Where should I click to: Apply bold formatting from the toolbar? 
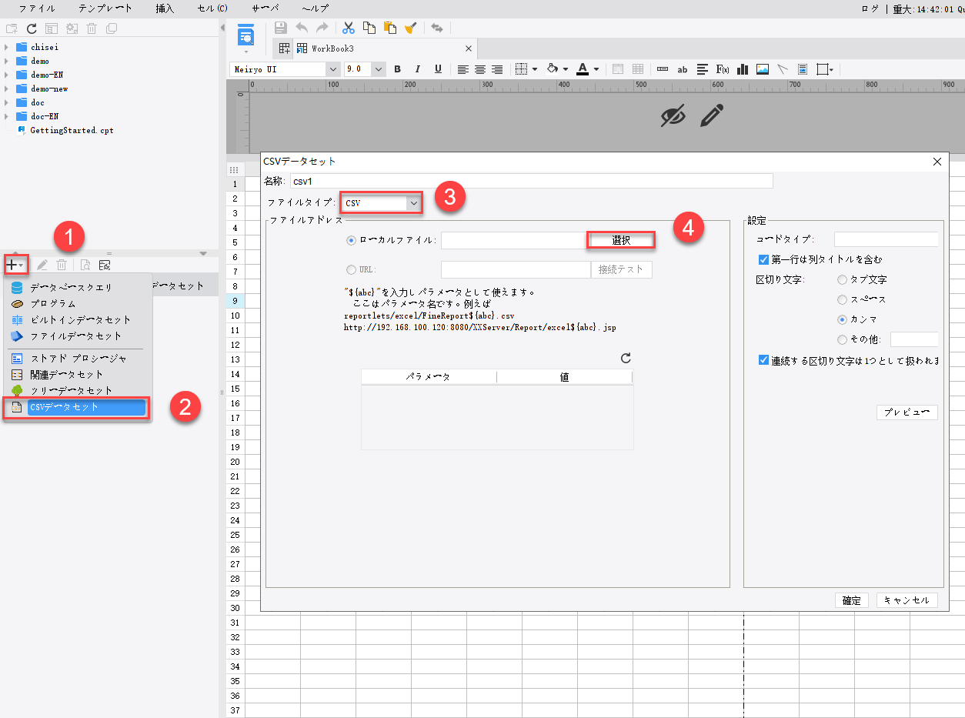tap(397, 68)
